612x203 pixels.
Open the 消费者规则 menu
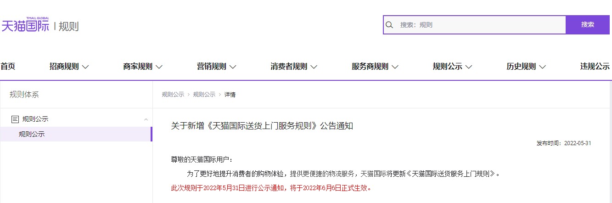(x=294, y=66)
